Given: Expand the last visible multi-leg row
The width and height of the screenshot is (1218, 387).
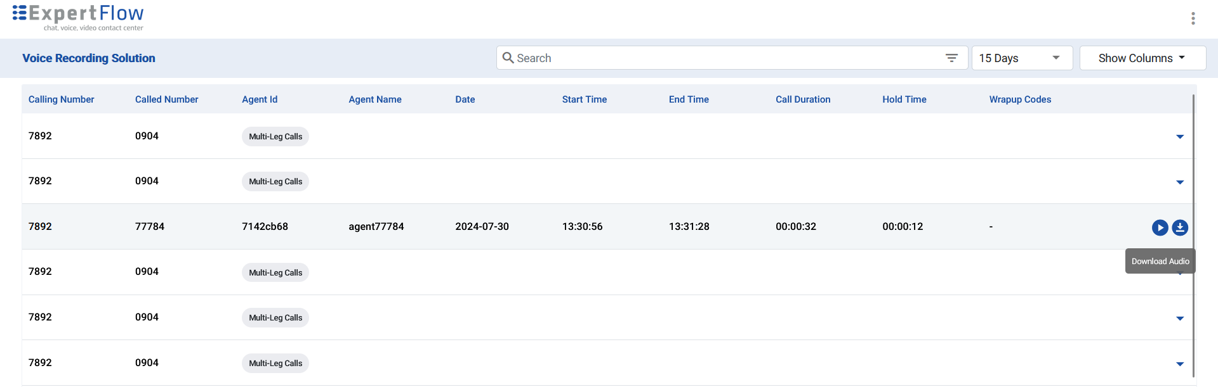Looking at the screenshot, I should [x=1180, y=364].
